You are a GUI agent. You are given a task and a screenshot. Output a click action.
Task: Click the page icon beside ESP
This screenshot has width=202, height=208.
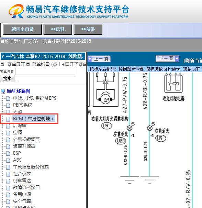[x=8, y=153]
